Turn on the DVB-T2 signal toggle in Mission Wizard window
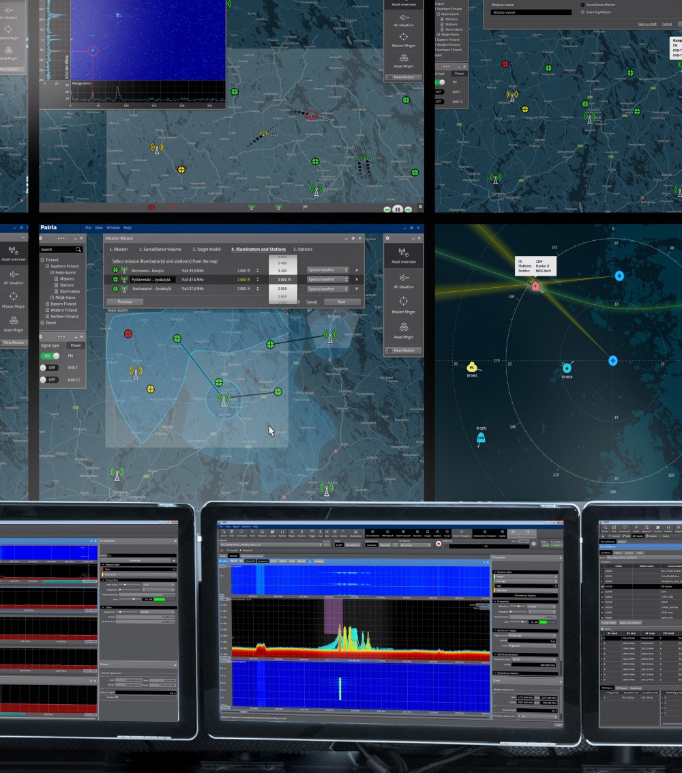The height and width of the screenshot is (773, 682). (50, 379)
